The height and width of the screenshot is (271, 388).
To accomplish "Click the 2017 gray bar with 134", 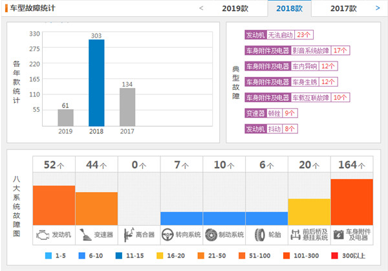I will point(127,107).
